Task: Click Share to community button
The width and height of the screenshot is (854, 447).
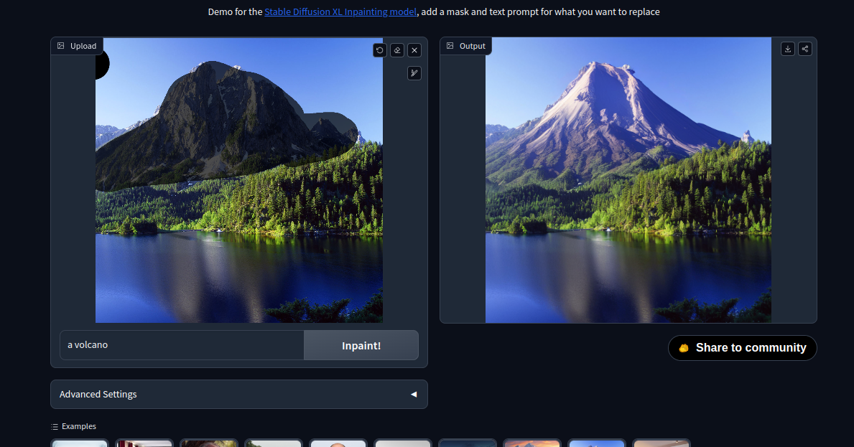Action: click(743, 348)
